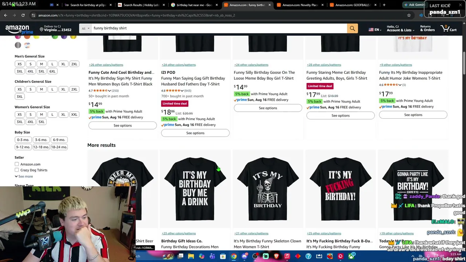This screenshot has width=466, height=262.
Task: Open the All departments search dropdown
Action: tap(85, 28)
